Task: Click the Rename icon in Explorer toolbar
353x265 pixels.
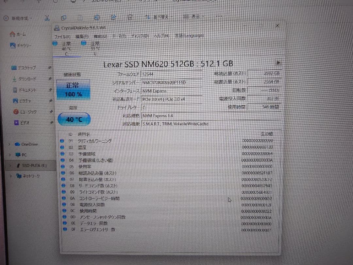Action: [x=97, y=17]
